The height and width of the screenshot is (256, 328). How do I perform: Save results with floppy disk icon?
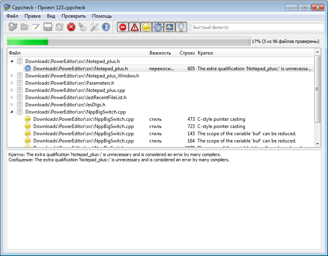pos(48,27)
